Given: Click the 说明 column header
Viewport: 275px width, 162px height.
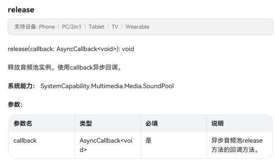Looking at the screenshot, I should (218, 124).
